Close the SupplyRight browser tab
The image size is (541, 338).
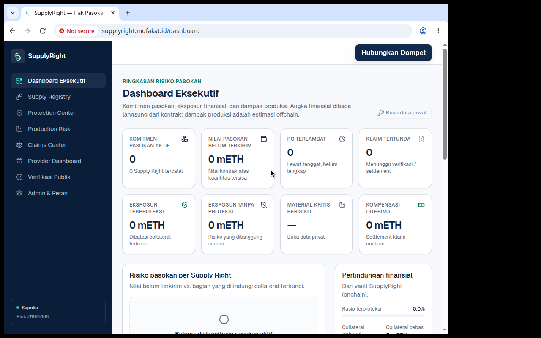tap(113, 13)
